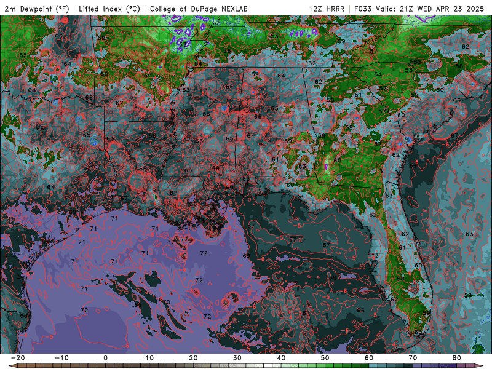Screen dimensions: 492x369
Task: Click the -10 label on the color scale
Action: (x=61, y=358)
